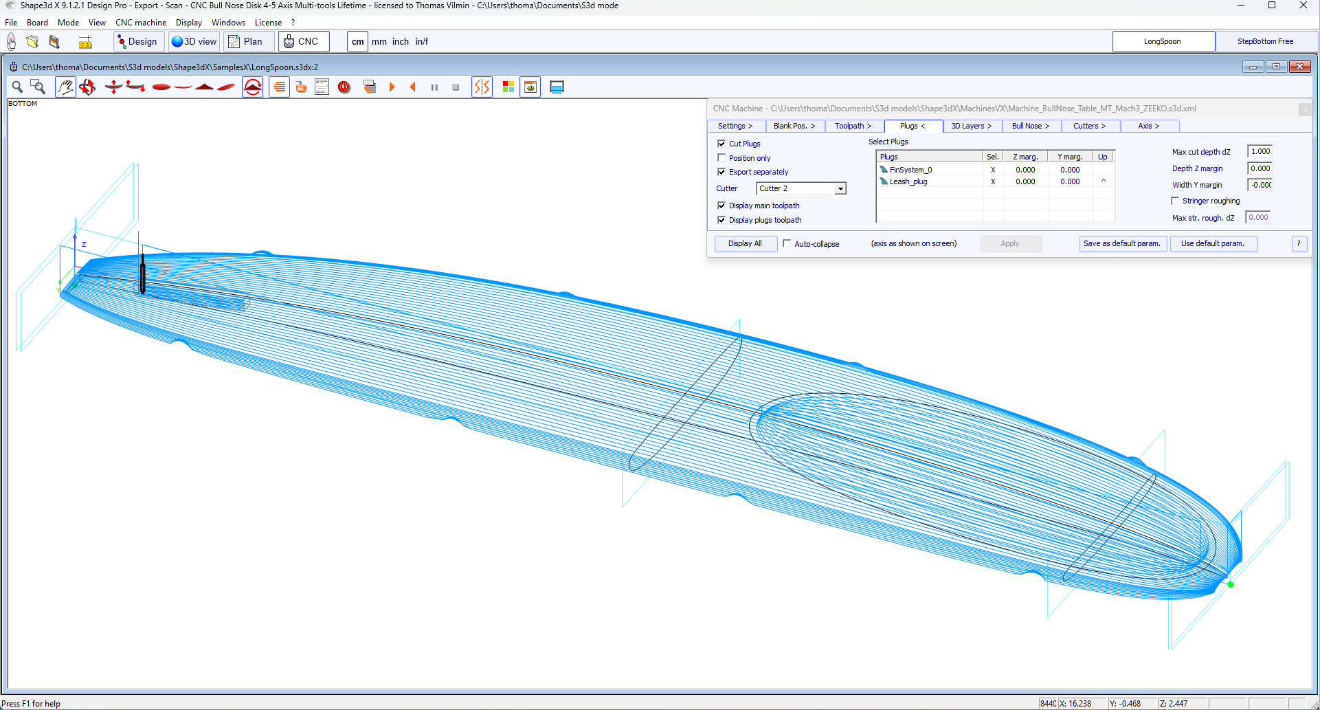Viewport: 1320px width, 710px height.
Task: Click the Max cut depth dZ field
Action: [x=1260, y=151]
